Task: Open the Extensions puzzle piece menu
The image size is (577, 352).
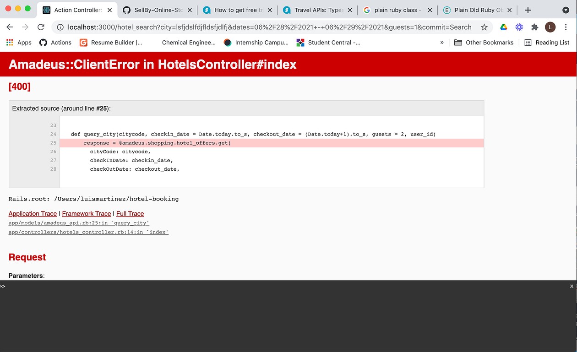Action: (x=535, y=27)
